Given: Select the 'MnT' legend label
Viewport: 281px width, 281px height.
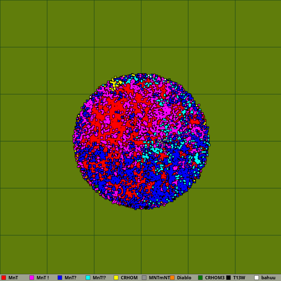Looking at the screenshot, I should point(13,278).
